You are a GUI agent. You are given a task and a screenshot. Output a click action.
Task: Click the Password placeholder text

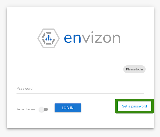point(24,88)
